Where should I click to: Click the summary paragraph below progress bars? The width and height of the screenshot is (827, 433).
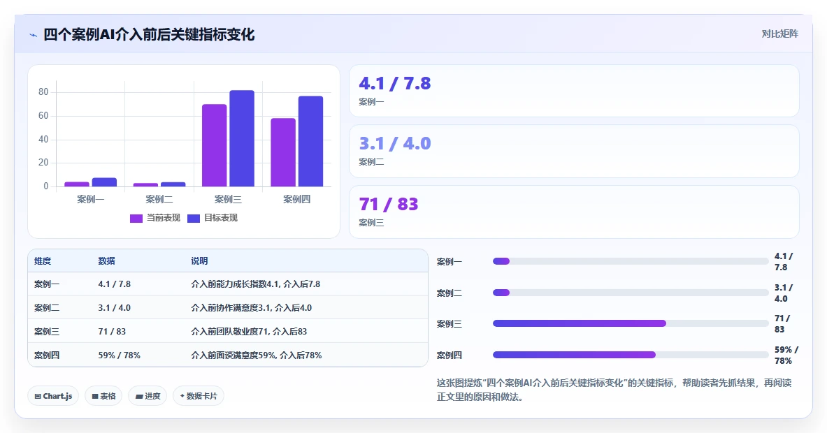pos(614,390)
